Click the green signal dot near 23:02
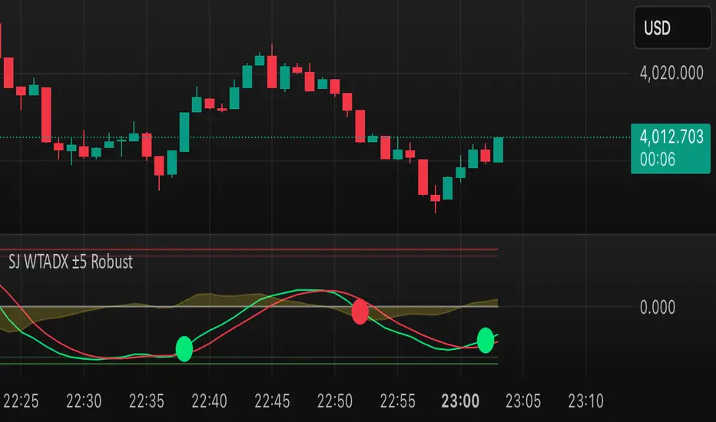 coord(486,341)
